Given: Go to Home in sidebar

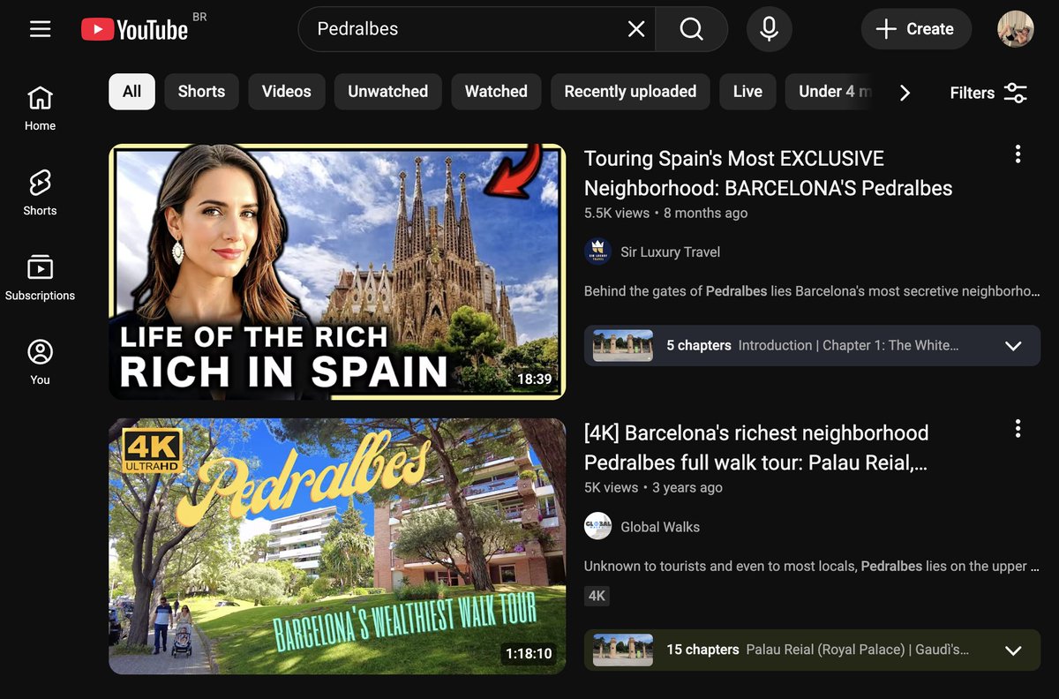Looking at the screenshot, I should click(x=40, y=108).
